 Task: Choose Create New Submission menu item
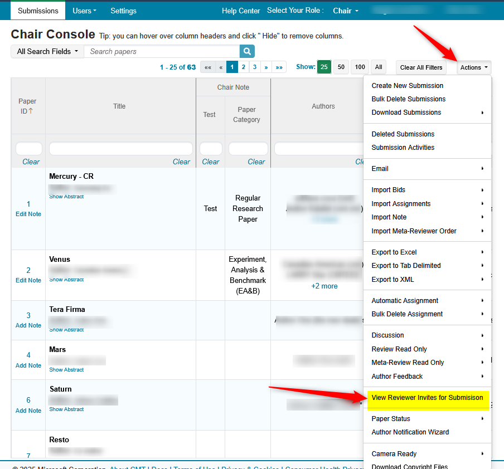tap(408, 86)
